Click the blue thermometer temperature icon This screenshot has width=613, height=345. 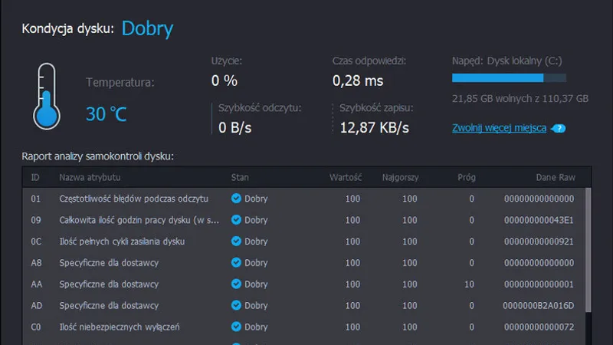pos(46,97)
